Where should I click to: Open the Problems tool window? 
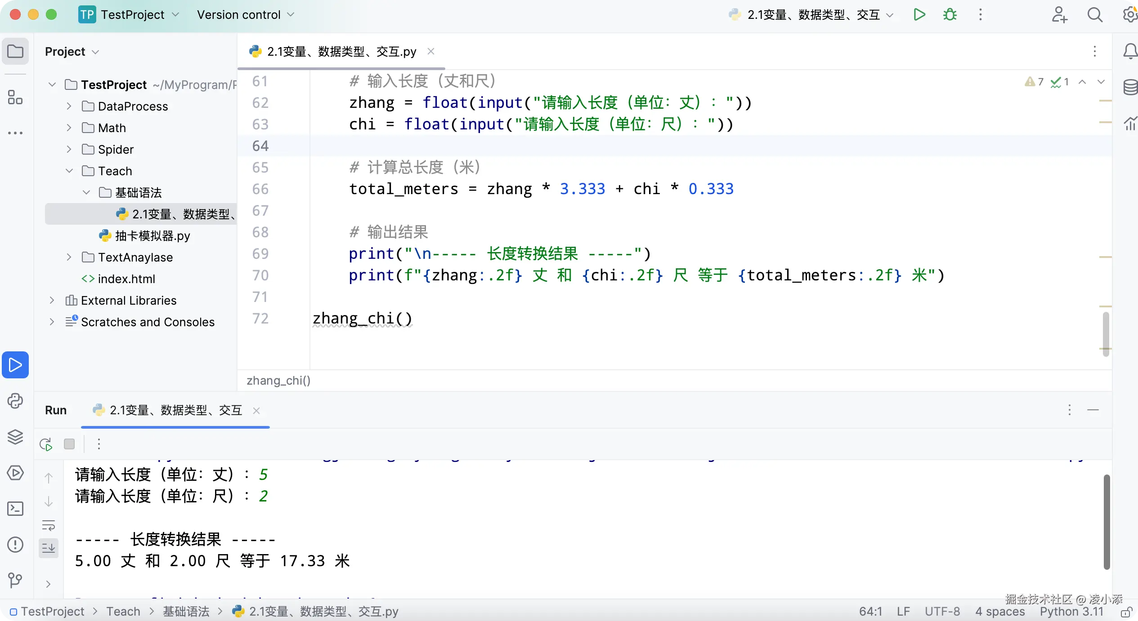pyautogui.click(x=15, y=545)
